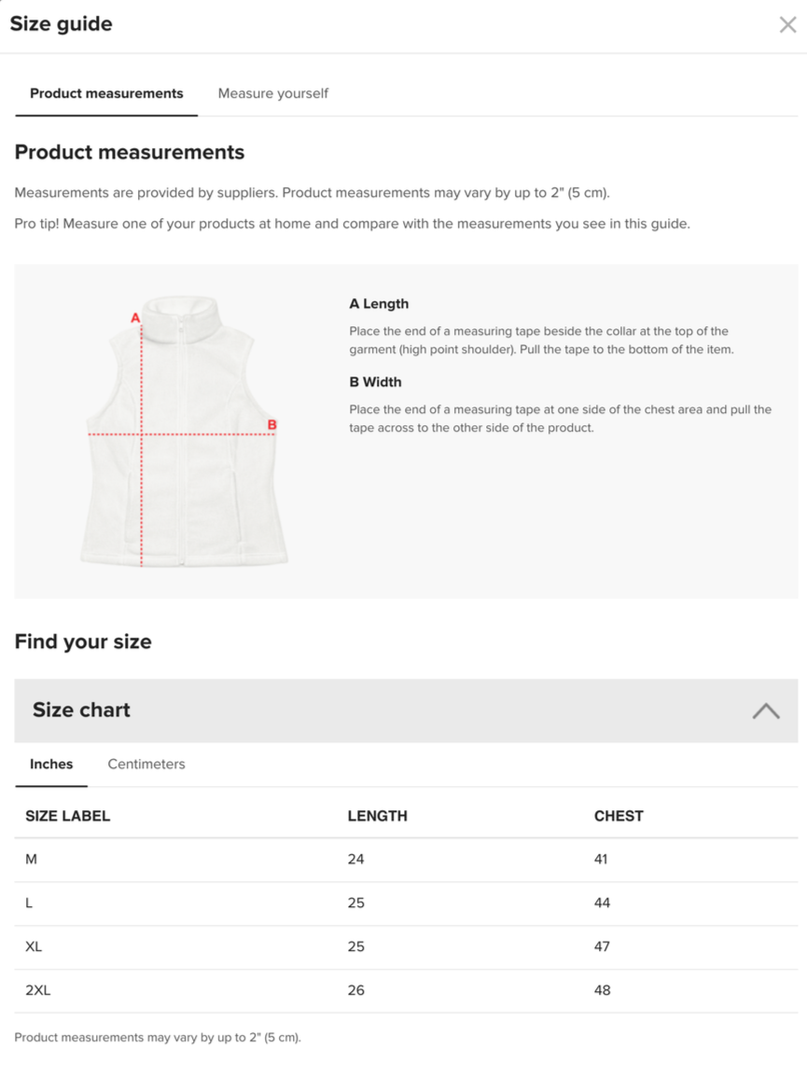Select the Product measurements tab
807x1075 pixels.
point(106,93)
